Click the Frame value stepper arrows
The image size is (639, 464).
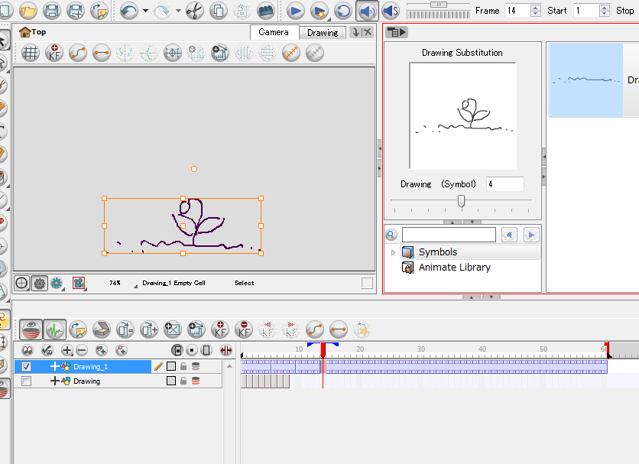point(536,11)
